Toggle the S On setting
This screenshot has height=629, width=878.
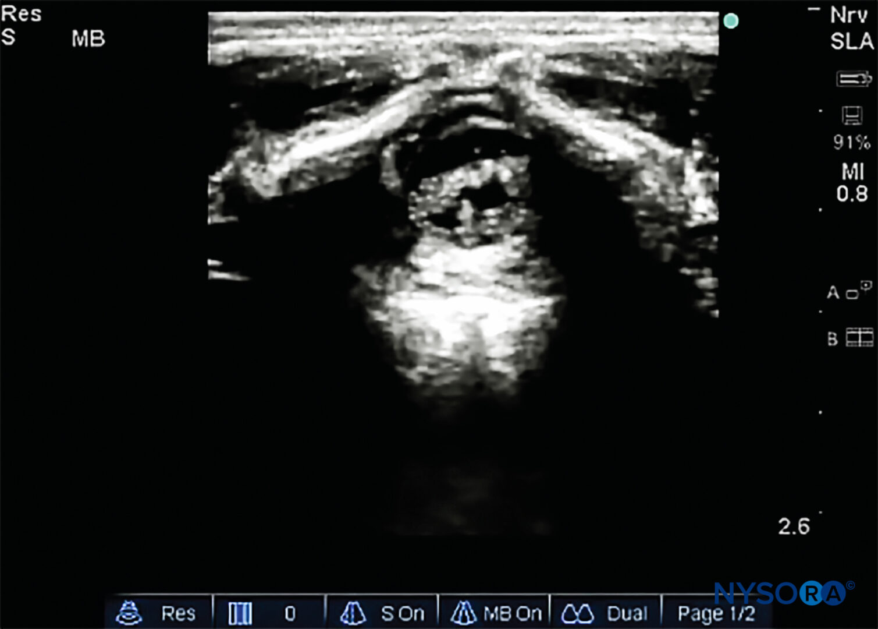pos(382,613)
